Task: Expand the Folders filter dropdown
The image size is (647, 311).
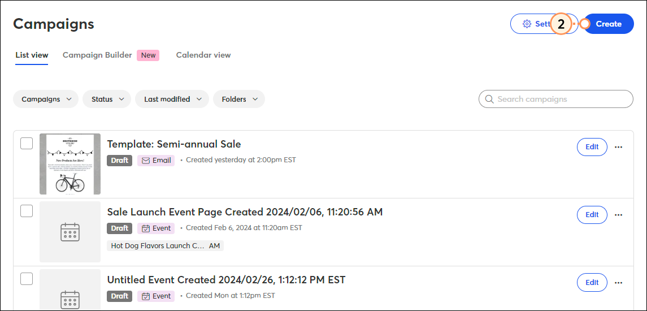Action: [239, 99]
